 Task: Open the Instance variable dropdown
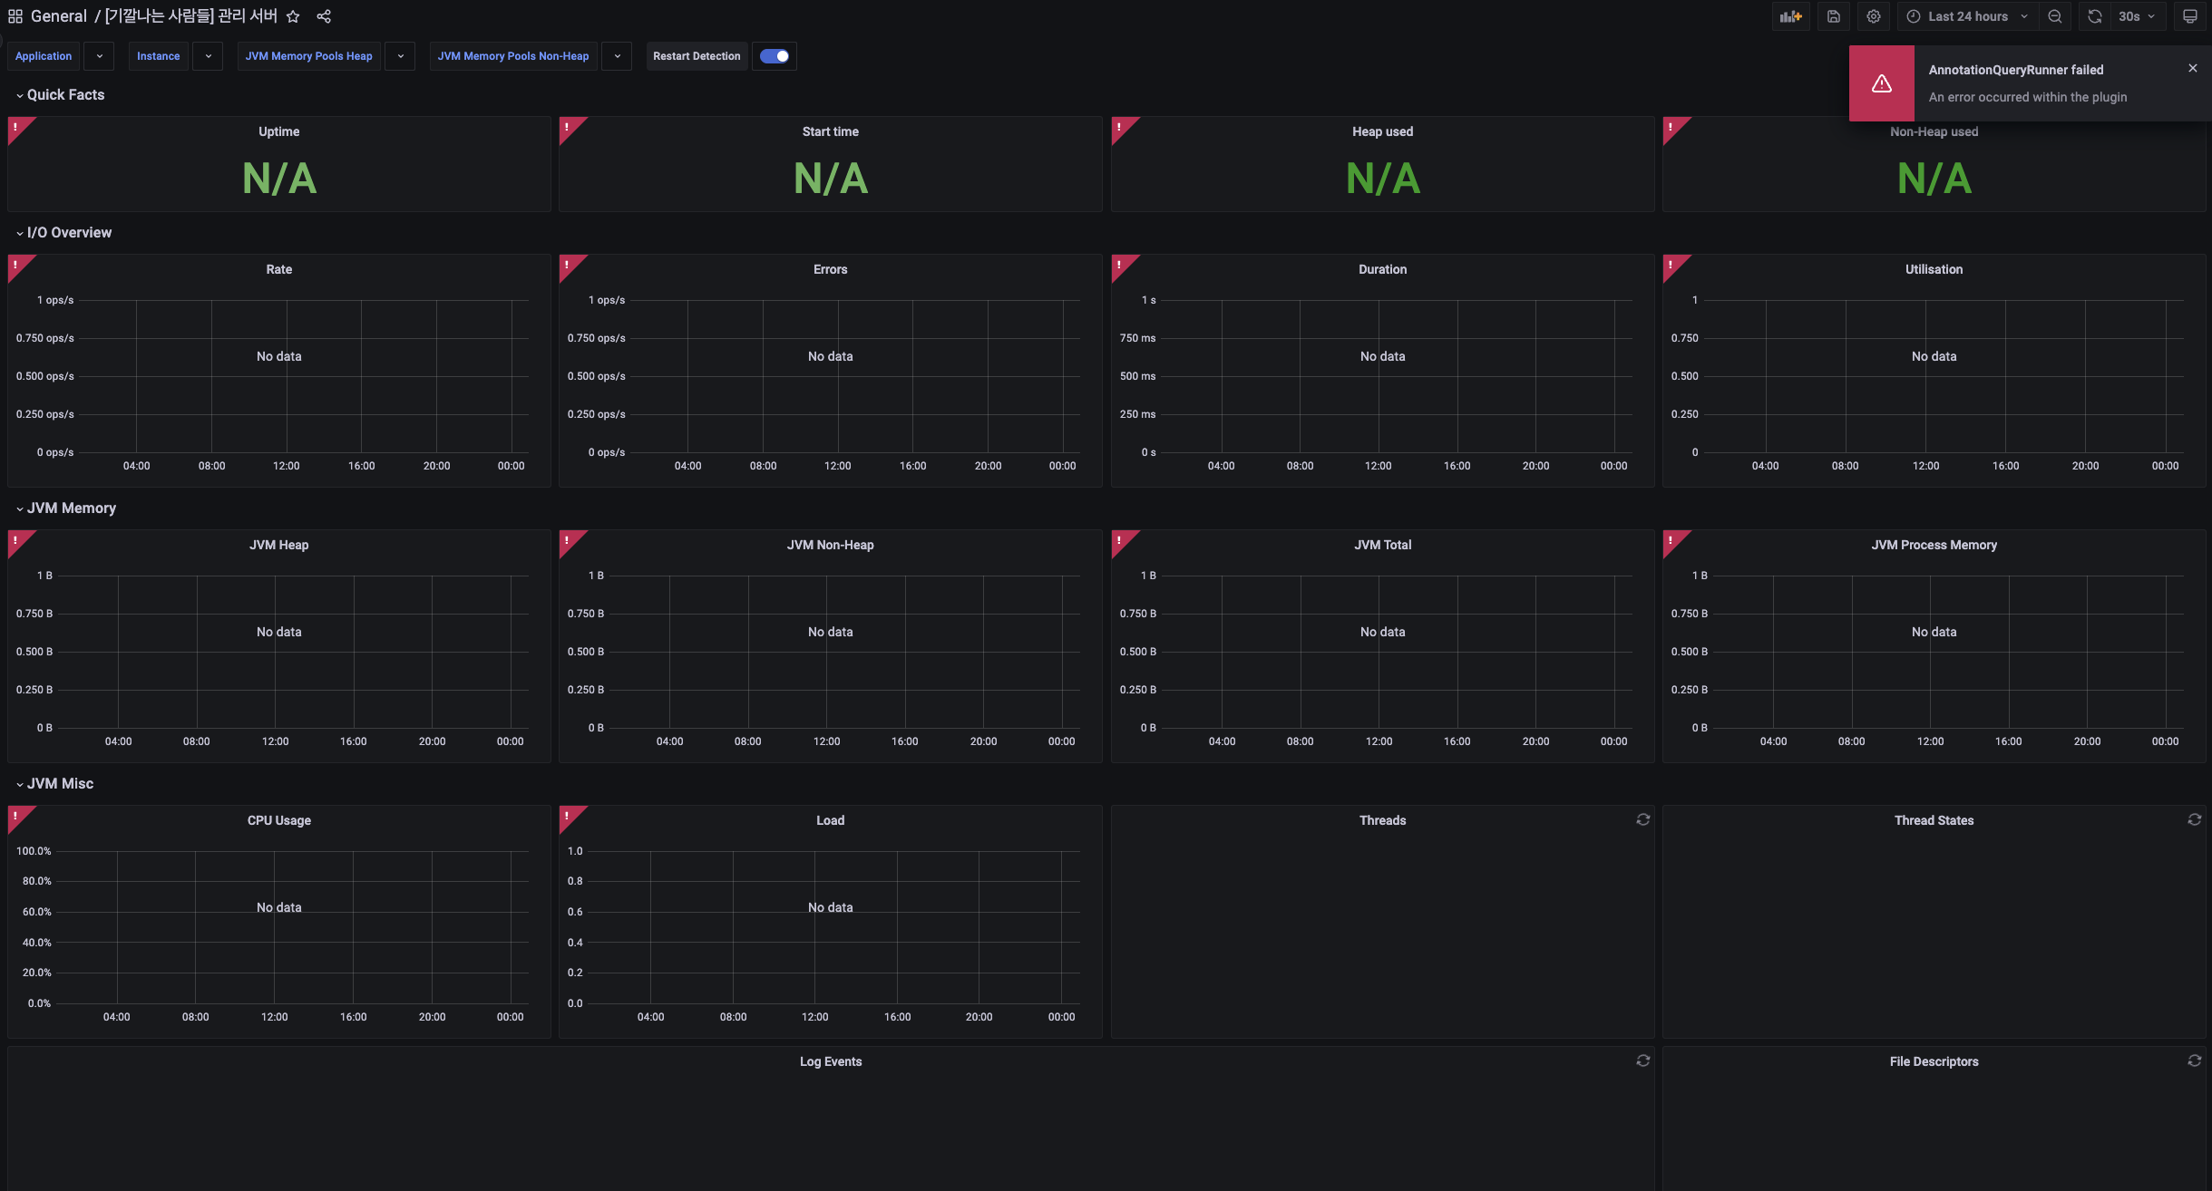click(x=208, y=56)
